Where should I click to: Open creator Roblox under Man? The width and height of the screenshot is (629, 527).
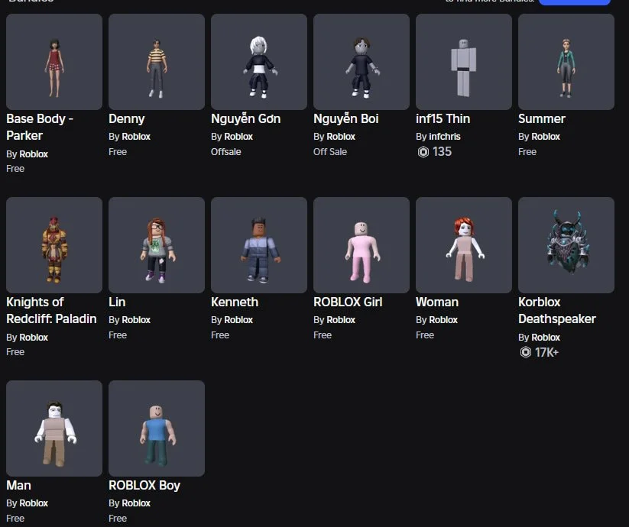34,503
